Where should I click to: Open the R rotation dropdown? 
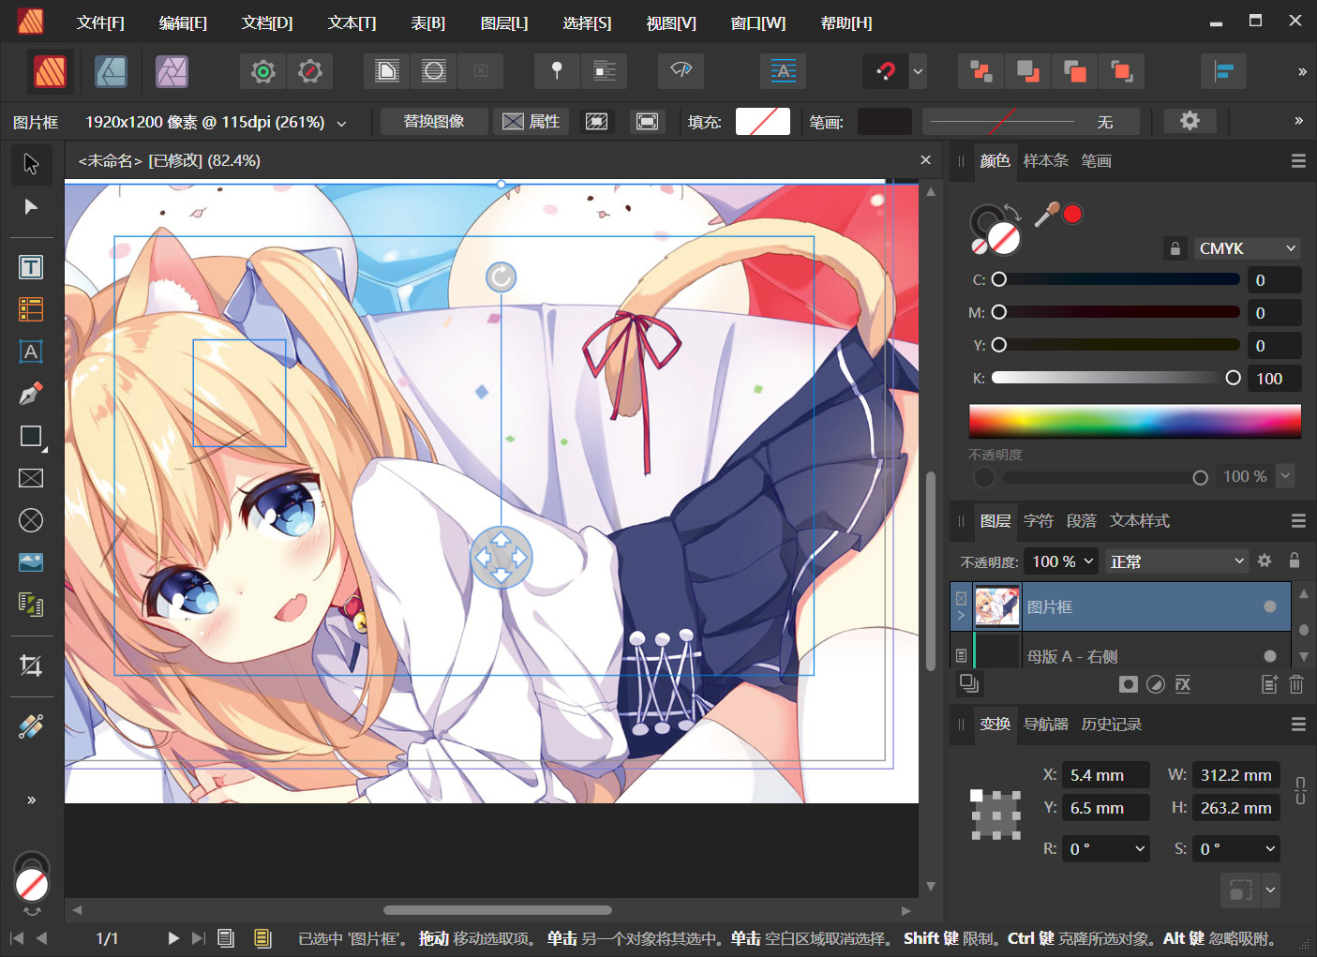pyautogui.click(x=1140, y=849)
